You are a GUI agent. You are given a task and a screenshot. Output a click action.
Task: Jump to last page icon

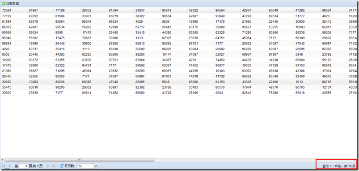coord(54,166)
